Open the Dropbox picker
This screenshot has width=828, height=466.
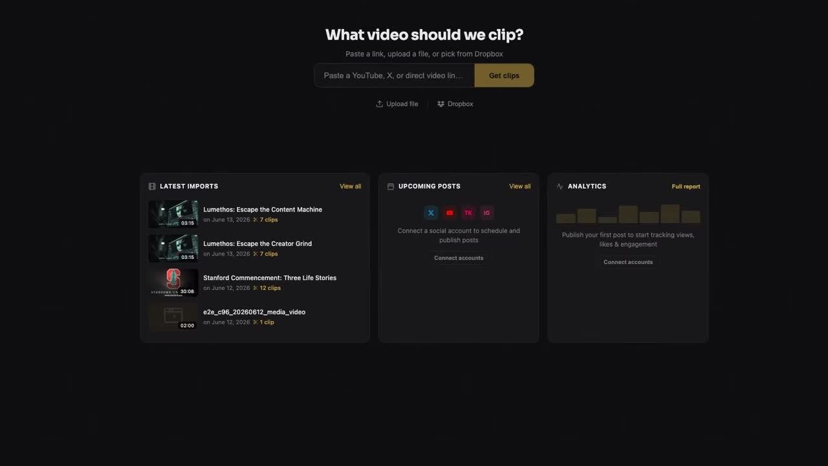455,104
